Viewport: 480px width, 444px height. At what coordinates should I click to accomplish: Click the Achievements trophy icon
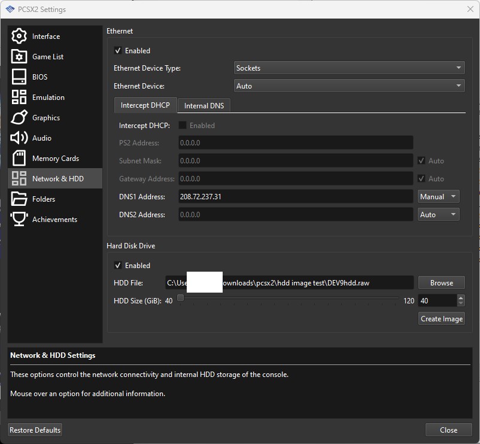tap(19, 219)
